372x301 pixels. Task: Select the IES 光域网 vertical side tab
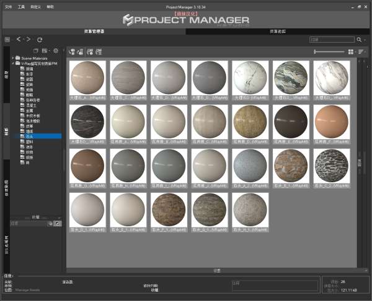tap(7, 245)
